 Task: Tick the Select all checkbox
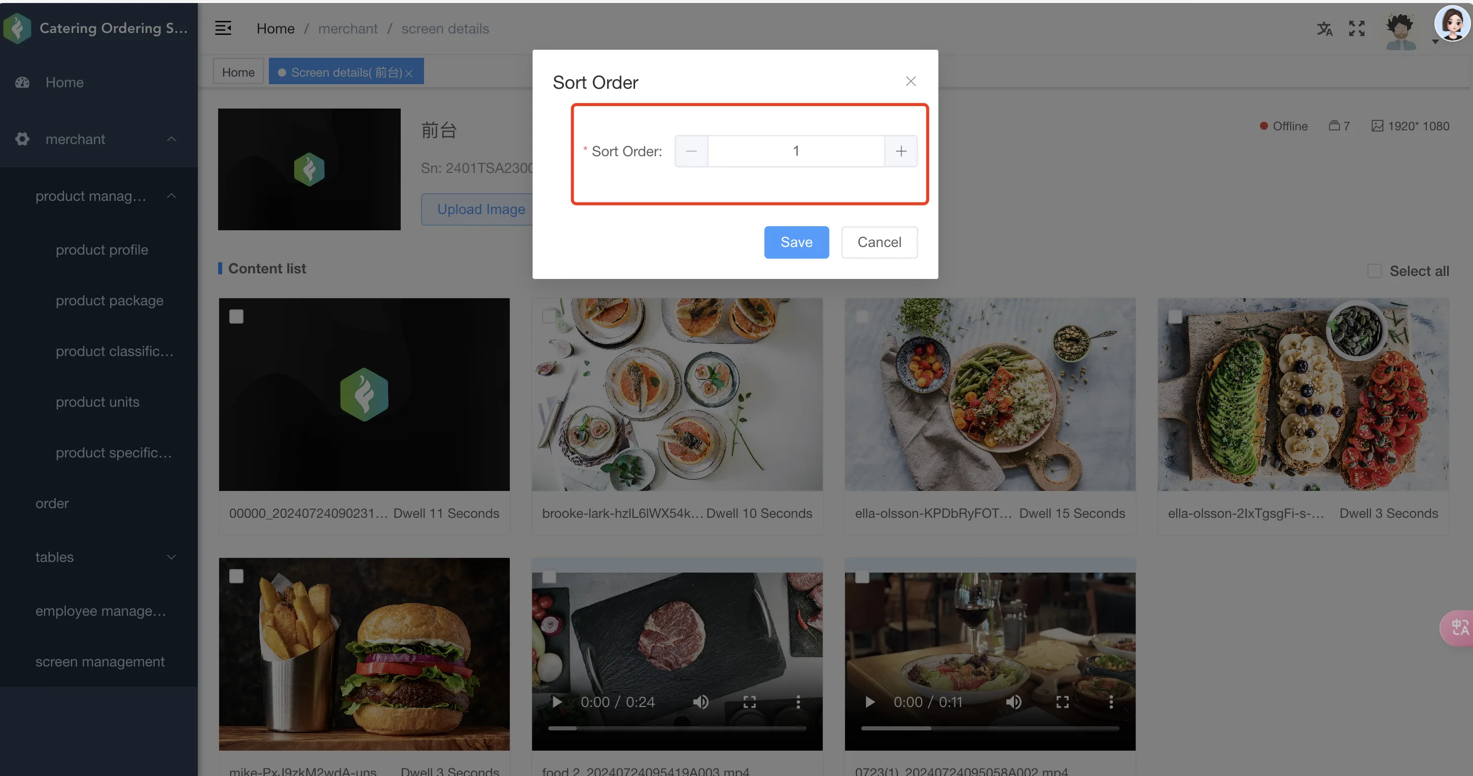click(1374, 270)
